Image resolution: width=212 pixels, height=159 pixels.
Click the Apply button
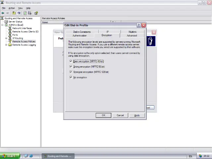[137, 115]
